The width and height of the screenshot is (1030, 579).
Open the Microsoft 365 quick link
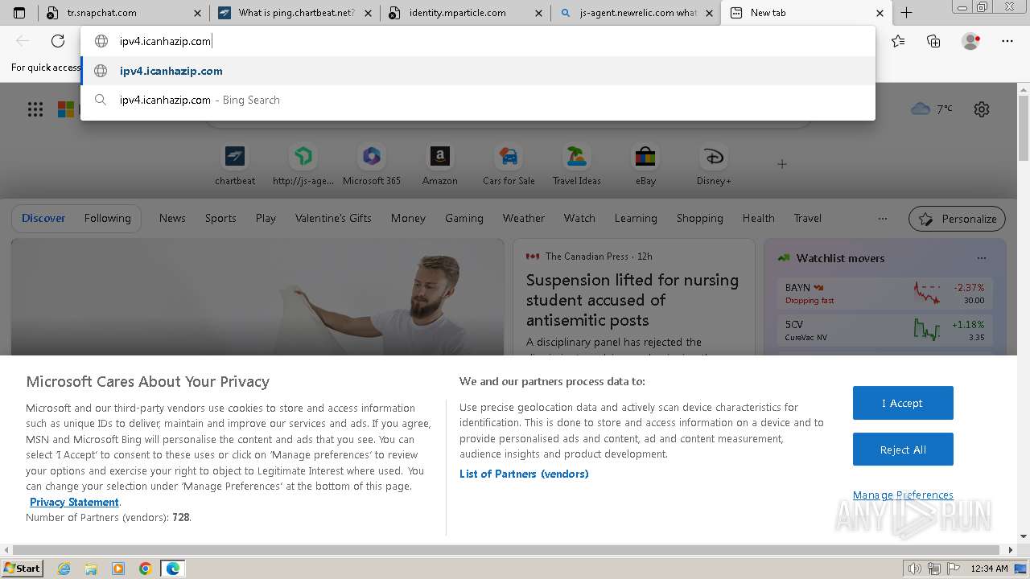click(x=372, y=166)
